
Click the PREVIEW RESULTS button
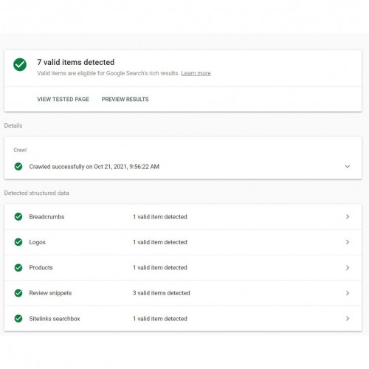[125, 100]
